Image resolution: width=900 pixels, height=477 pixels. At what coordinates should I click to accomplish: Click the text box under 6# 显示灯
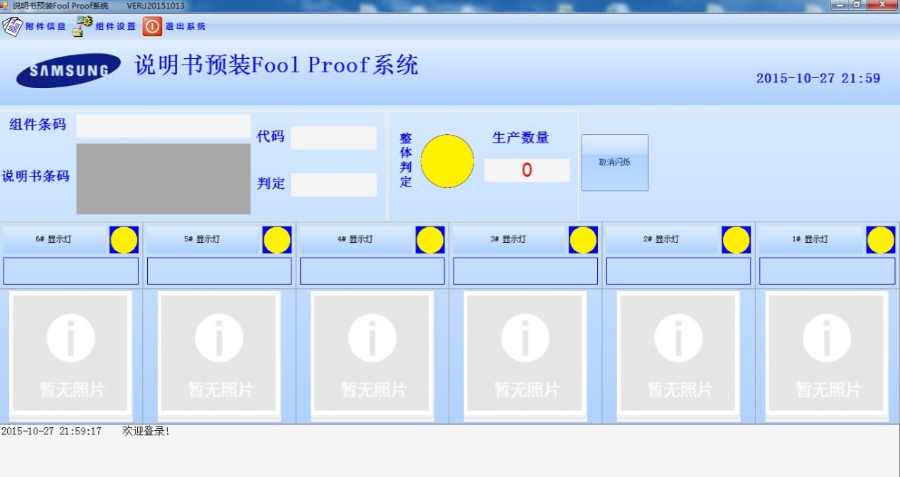71,271
